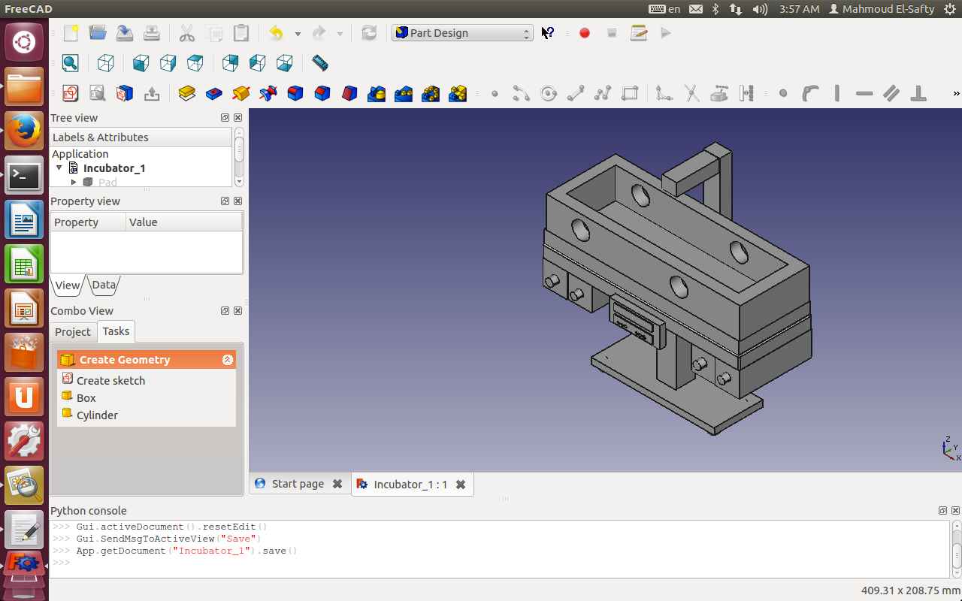Click the Tree view vertical scrollbar
The width and height of the screenshot is (962, 601).
[x=239, y=157]
